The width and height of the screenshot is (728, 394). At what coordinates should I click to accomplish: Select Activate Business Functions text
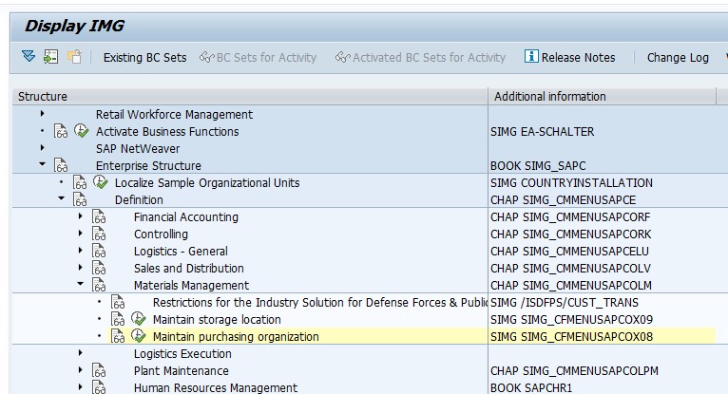tap(167, 132)
